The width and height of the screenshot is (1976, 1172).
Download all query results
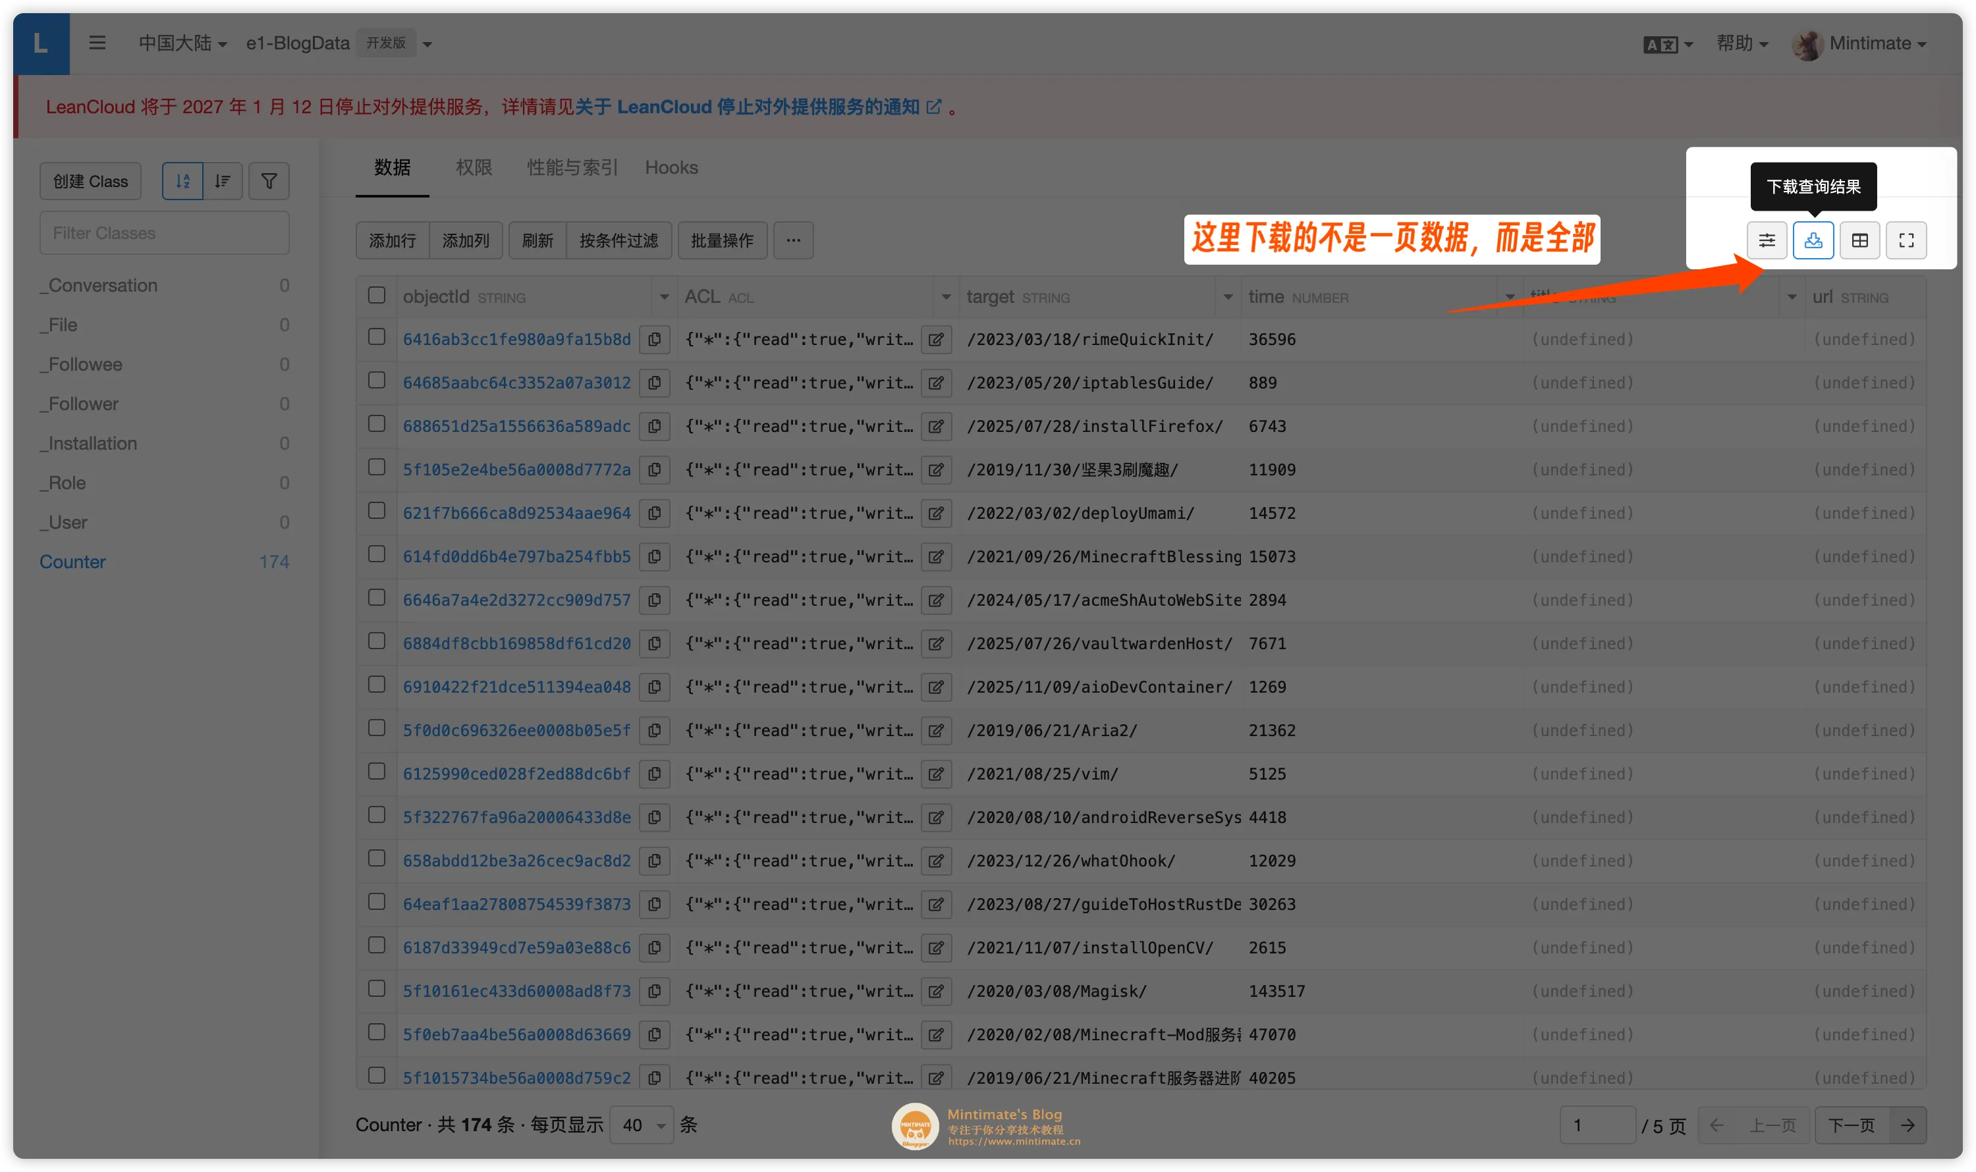(1813, 240)
